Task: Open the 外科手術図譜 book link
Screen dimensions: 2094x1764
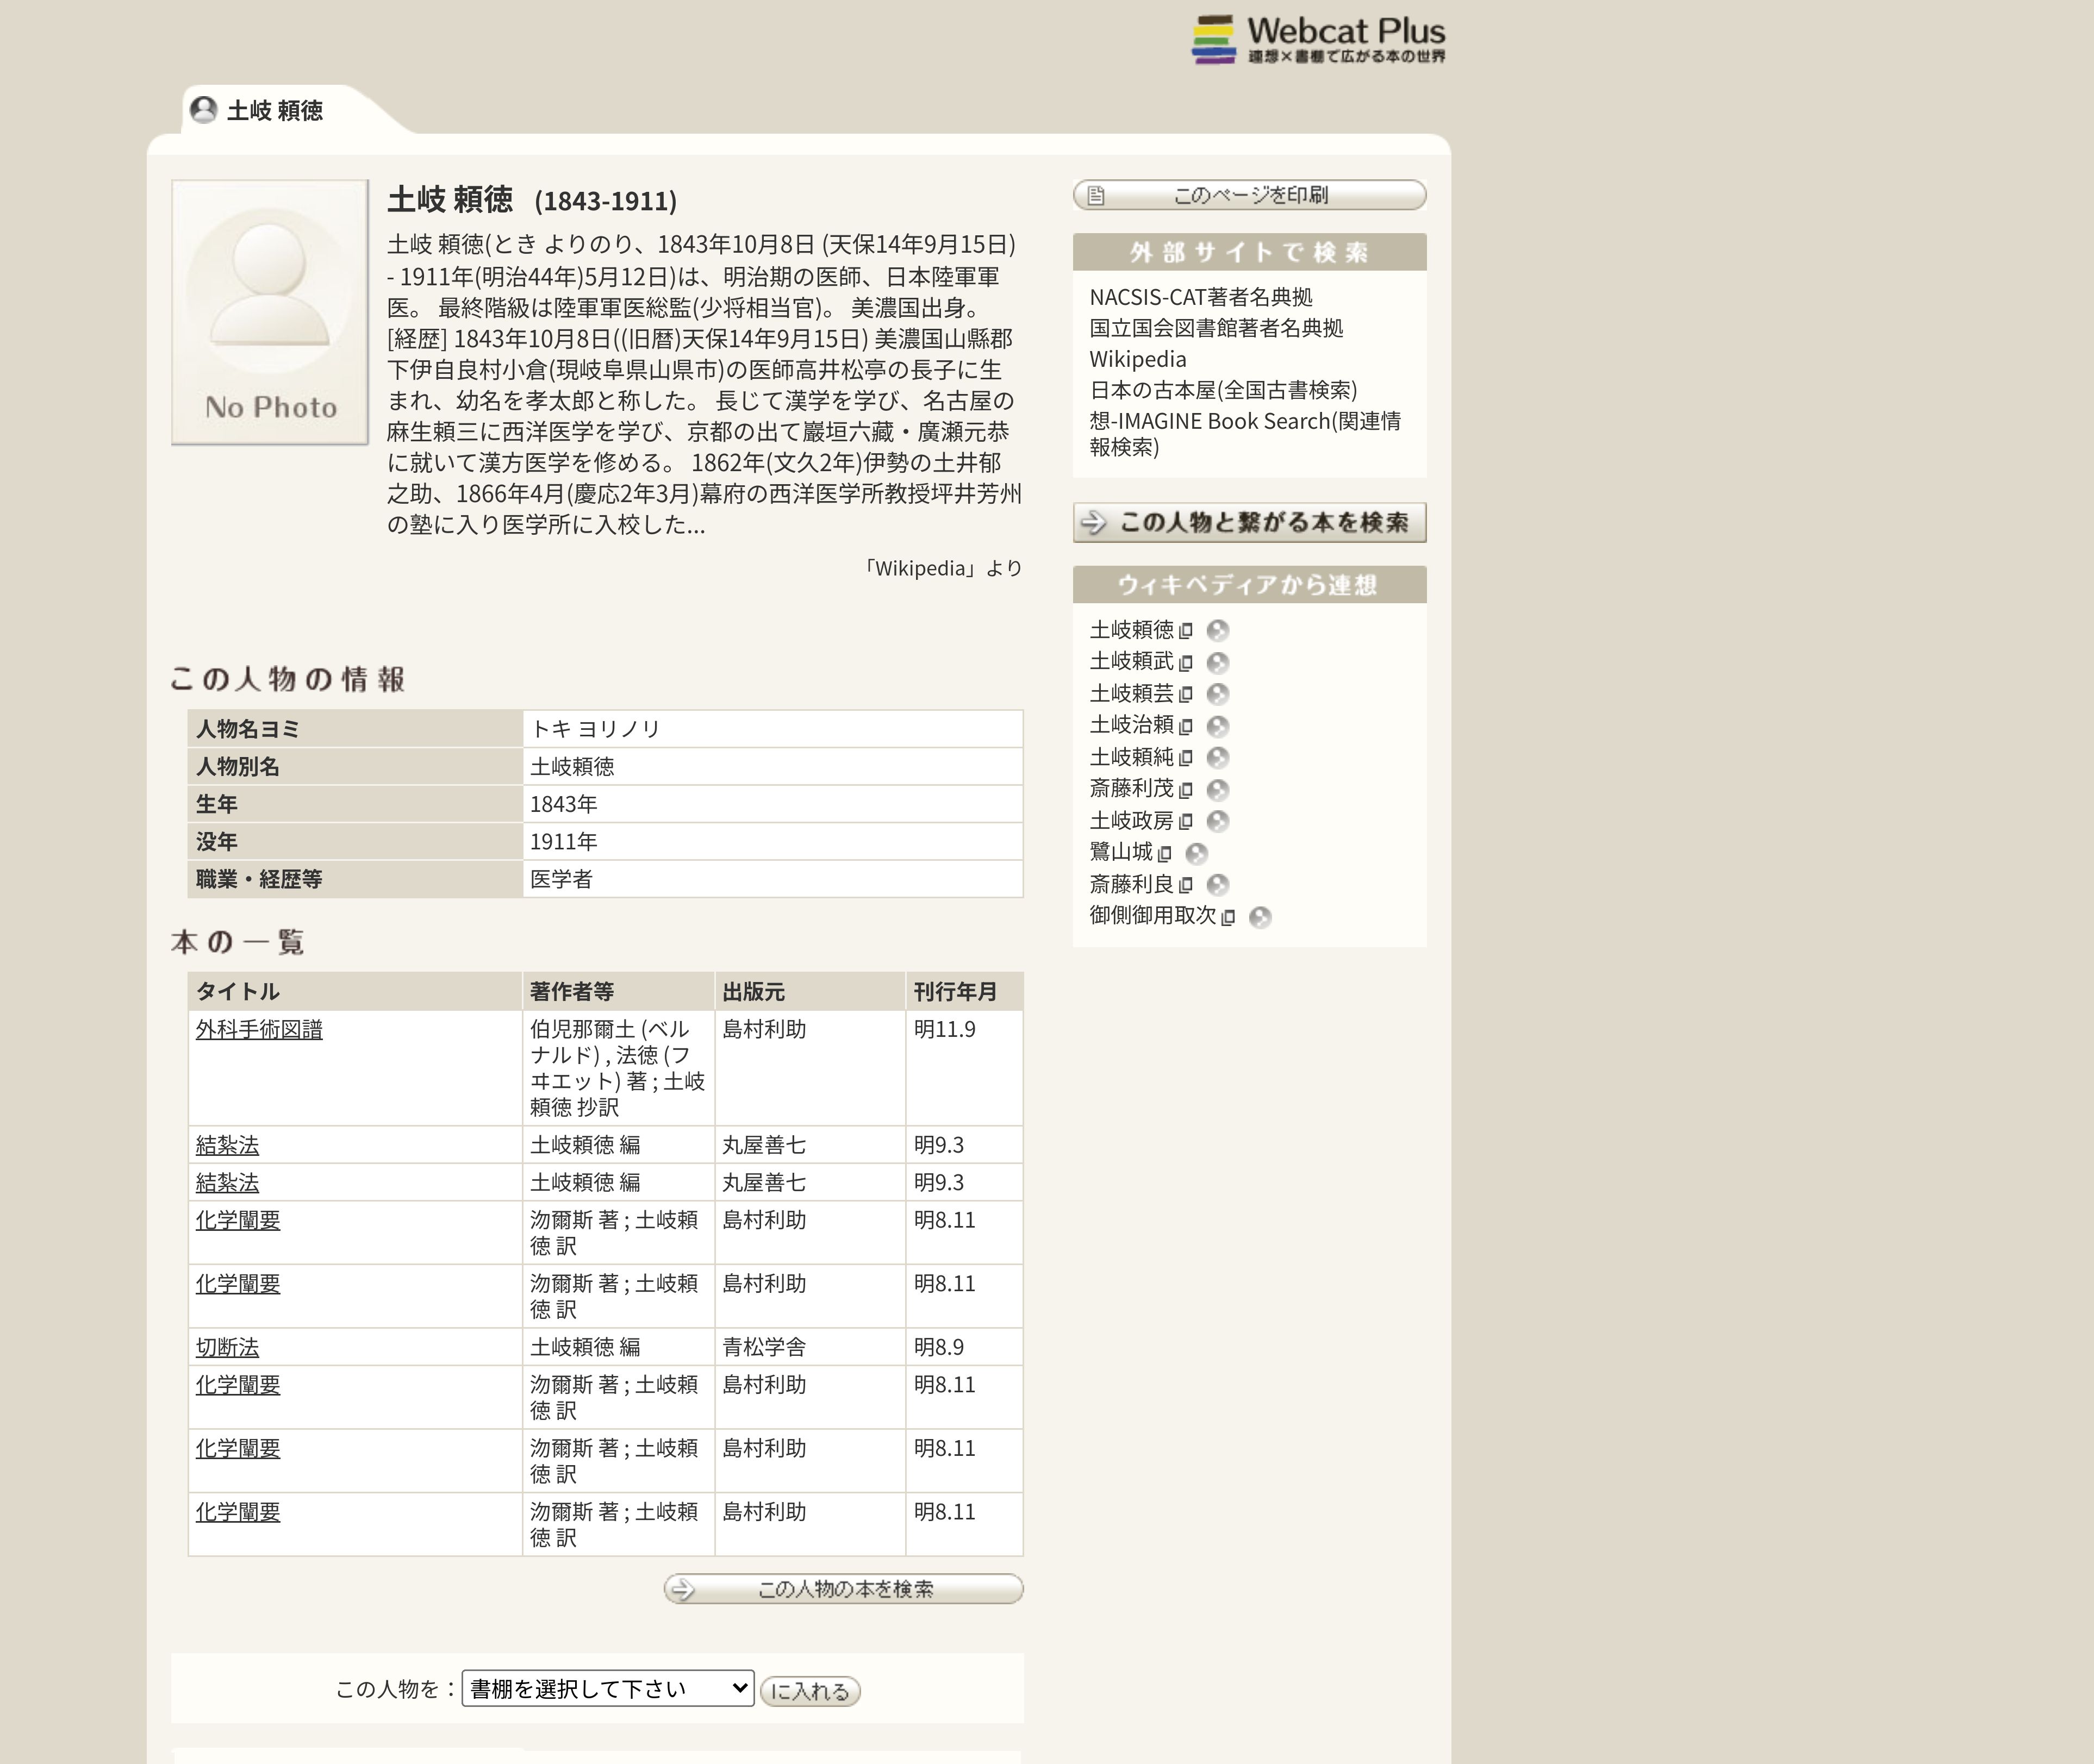Action: (259, 1029)
